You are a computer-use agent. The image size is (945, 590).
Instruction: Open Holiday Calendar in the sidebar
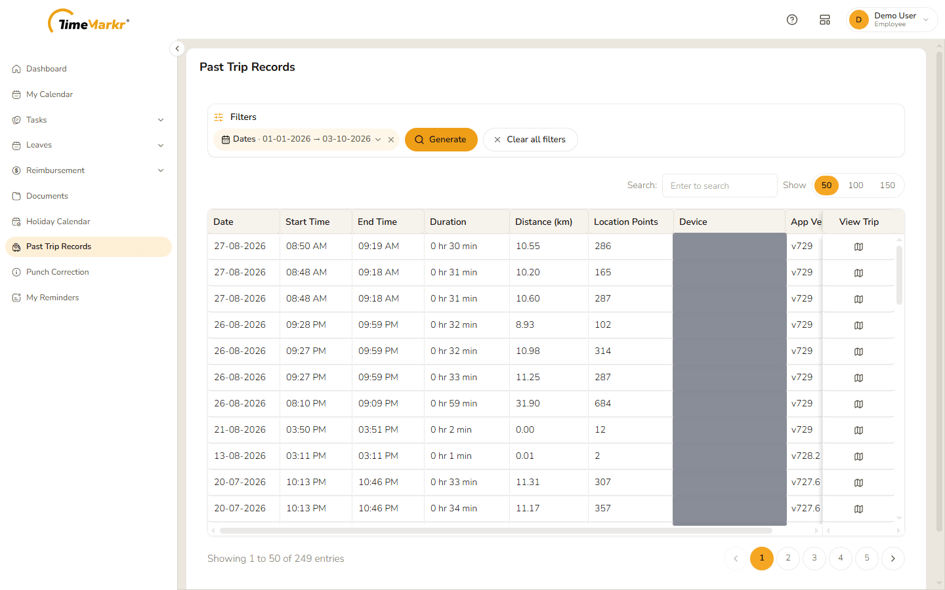click(88, 222)
